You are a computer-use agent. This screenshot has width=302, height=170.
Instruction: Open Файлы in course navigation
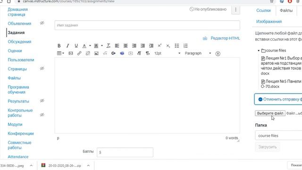[x=14, y=78]
